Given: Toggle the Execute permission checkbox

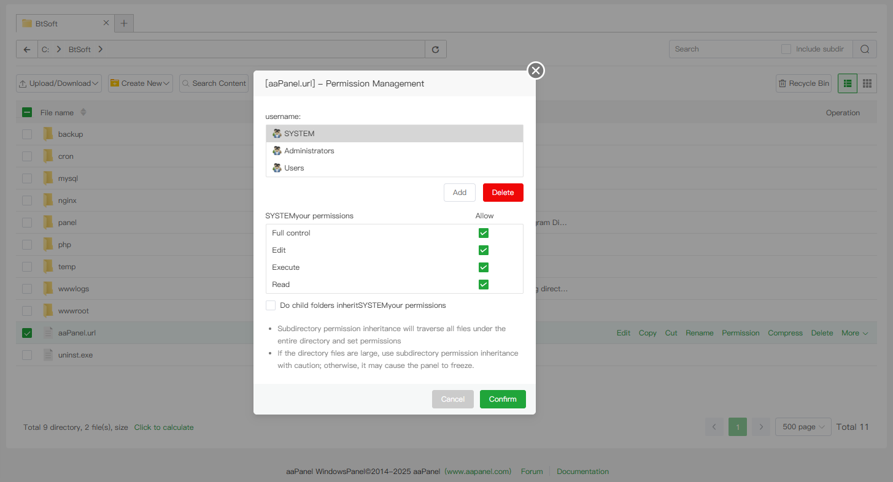Looking at the screenshot, I should point(484,267).
